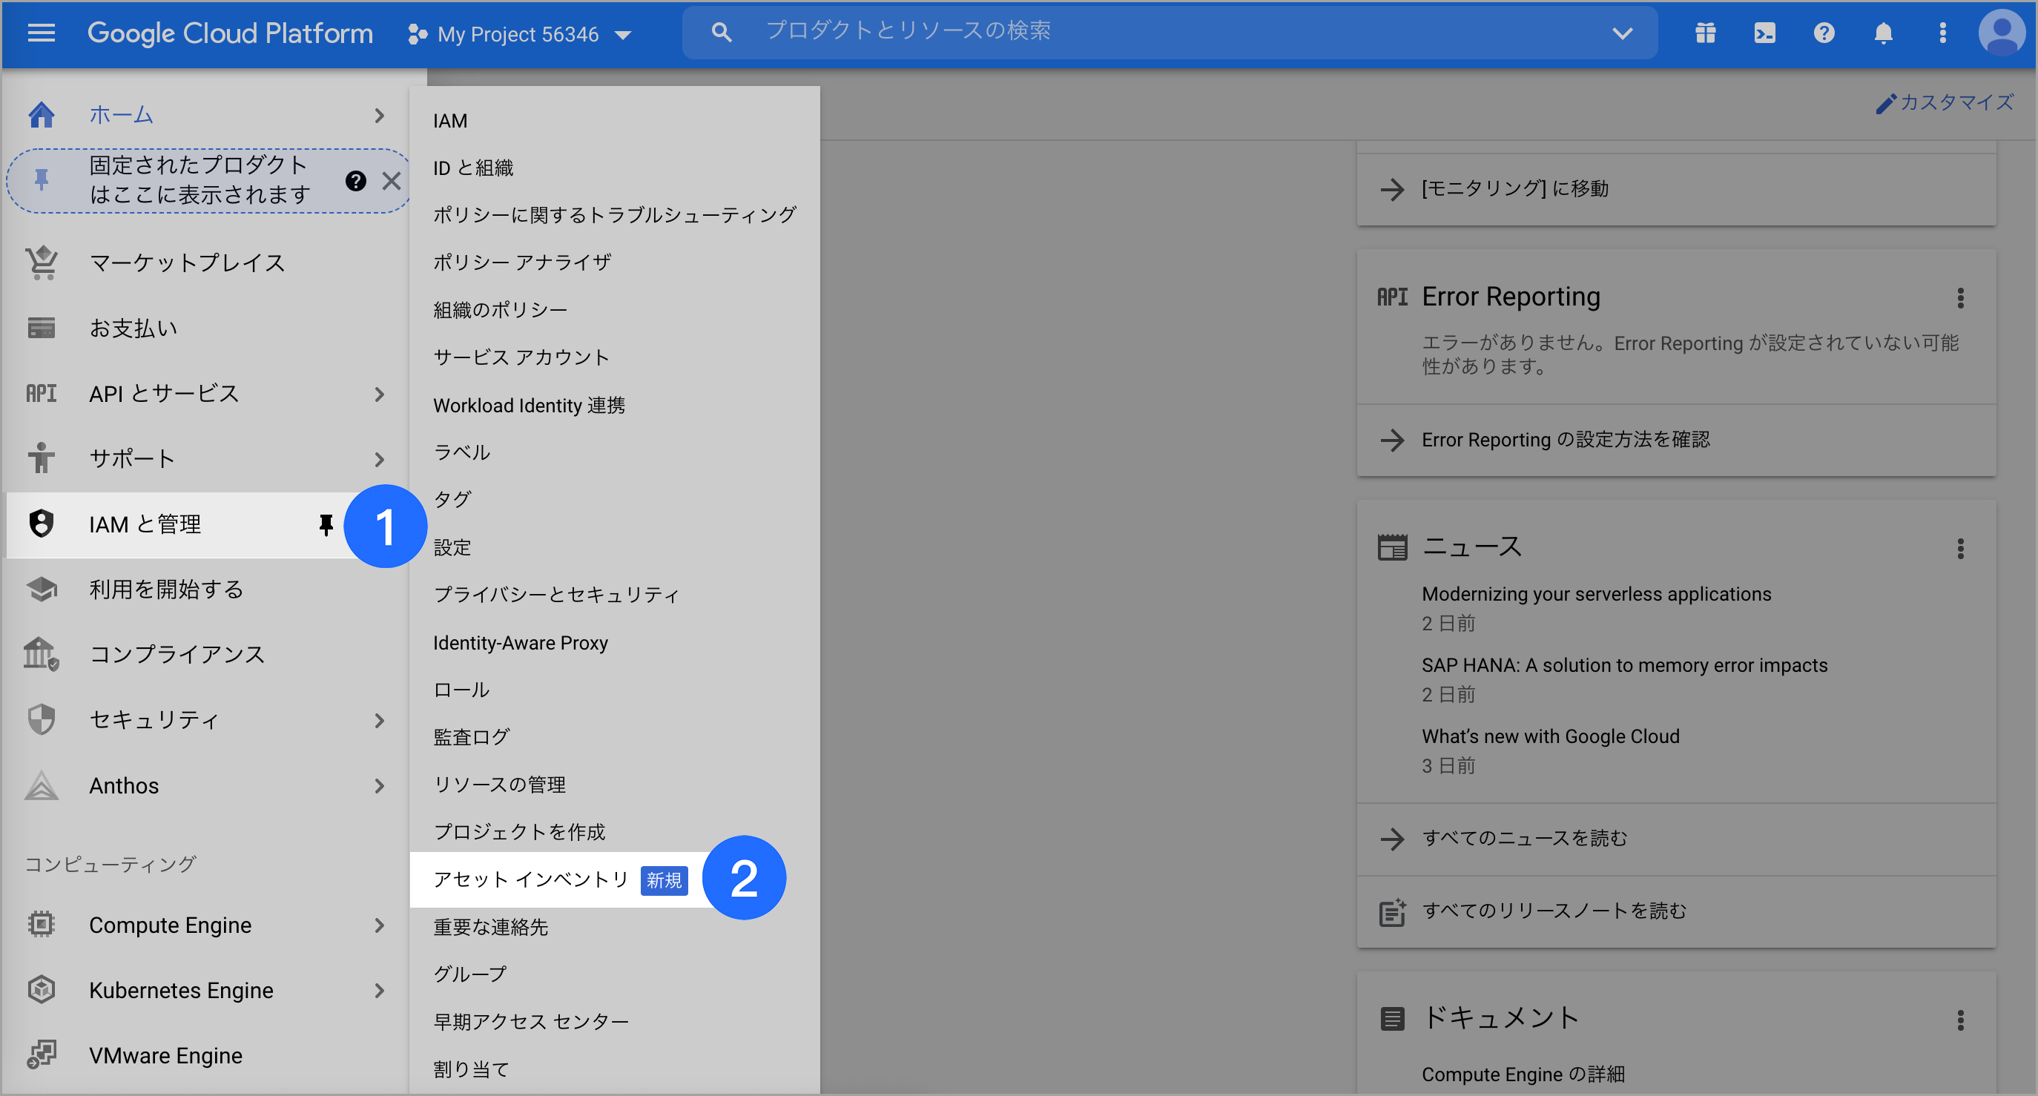Image resolution: width=2038 pixels, height=1096 pixels.
Task: Open the help icon in the top bar
Action: pyautogui.click(x=1824, y=33)
